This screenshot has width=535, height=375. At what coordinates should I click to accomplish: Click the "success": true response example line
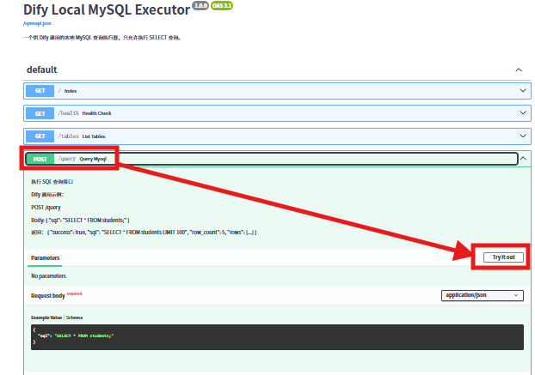144,233
